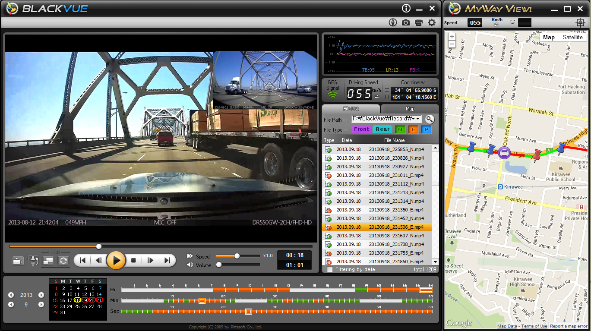Screen dimensions: 591x331
Task: Toggle Rear file type filter
Action: [x=382, y=129]
